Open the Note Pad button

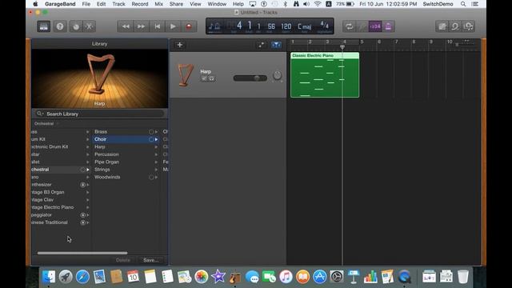point(442,26)
